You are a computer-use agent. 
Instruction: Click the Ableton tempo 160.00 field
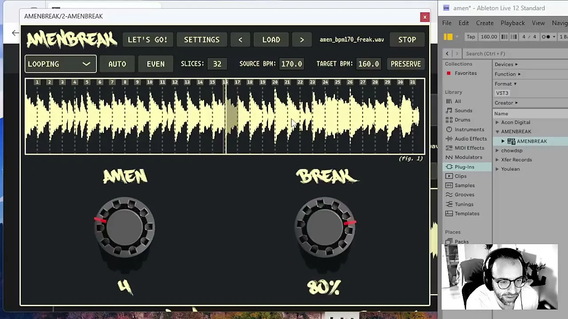pos(489,37)
